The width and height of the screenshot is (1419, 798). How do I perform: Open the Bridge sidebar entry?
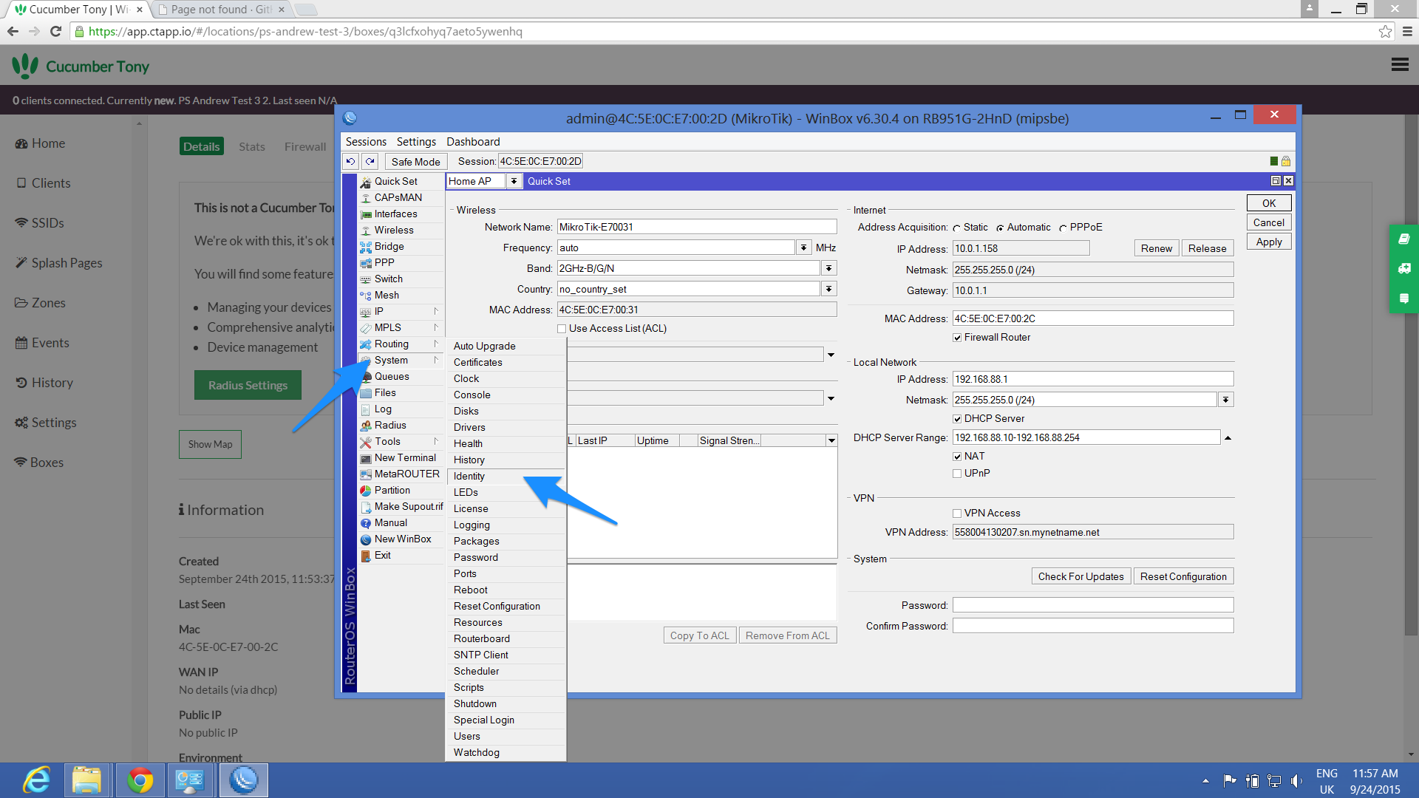click(389, 246)
